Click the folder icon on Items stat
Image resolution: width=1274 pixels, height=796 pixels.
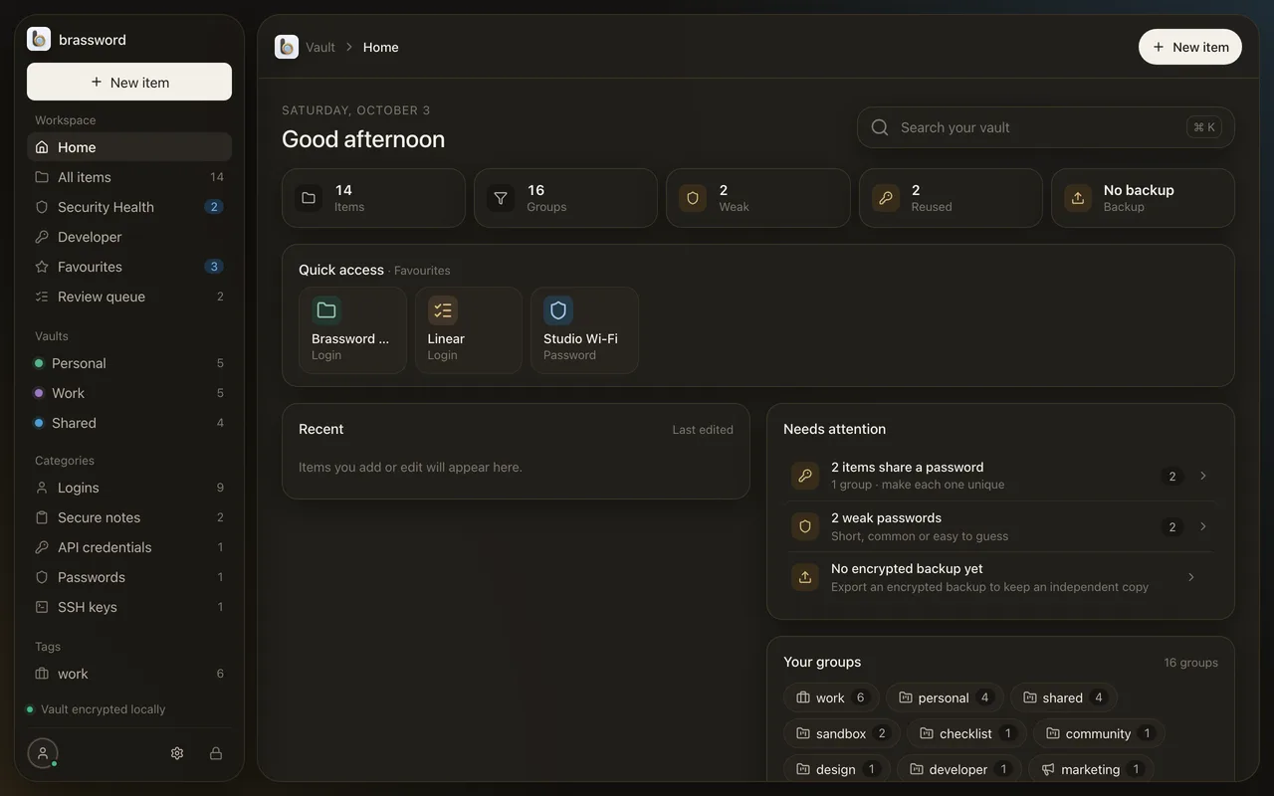309,198
